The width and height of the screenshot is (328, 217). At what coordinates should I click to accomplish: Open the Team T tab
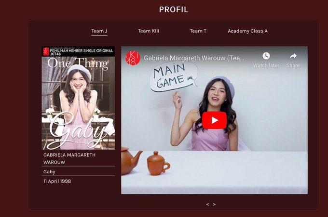tap(198, 31)
